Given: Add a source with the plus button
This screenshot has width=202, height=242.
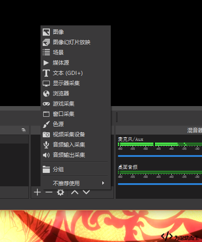Looking at the screenshot, I should (37, 192).
